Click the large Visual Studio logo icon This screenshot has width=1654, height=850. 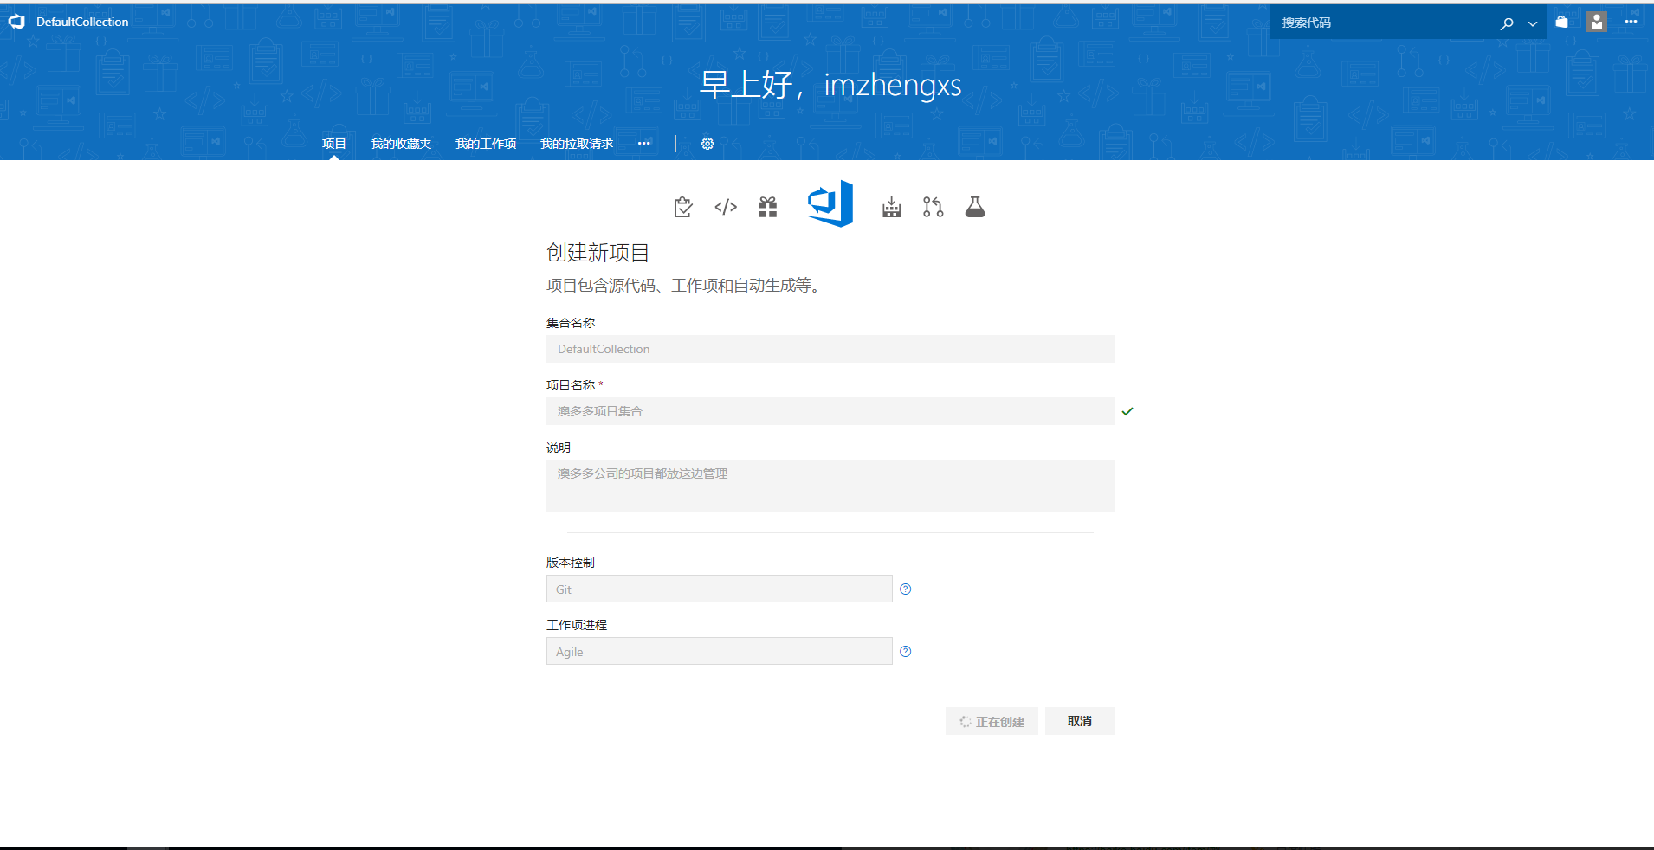[x=830, y=204]
